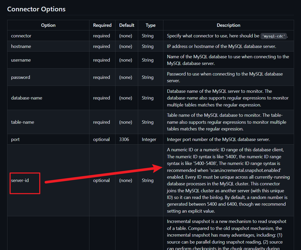Click the 'Integer port number' description text
This screenshot has width=301, height=250.
click(219, 139)
